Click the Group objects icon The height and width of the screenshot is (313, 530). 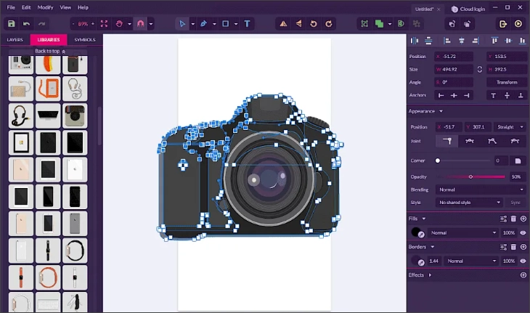[x=364, y=24]
